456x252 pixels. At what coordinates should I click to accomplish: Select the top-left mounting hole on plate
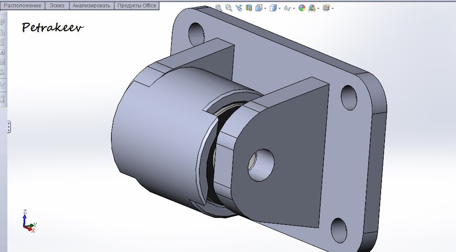click(x=197, y=34)
